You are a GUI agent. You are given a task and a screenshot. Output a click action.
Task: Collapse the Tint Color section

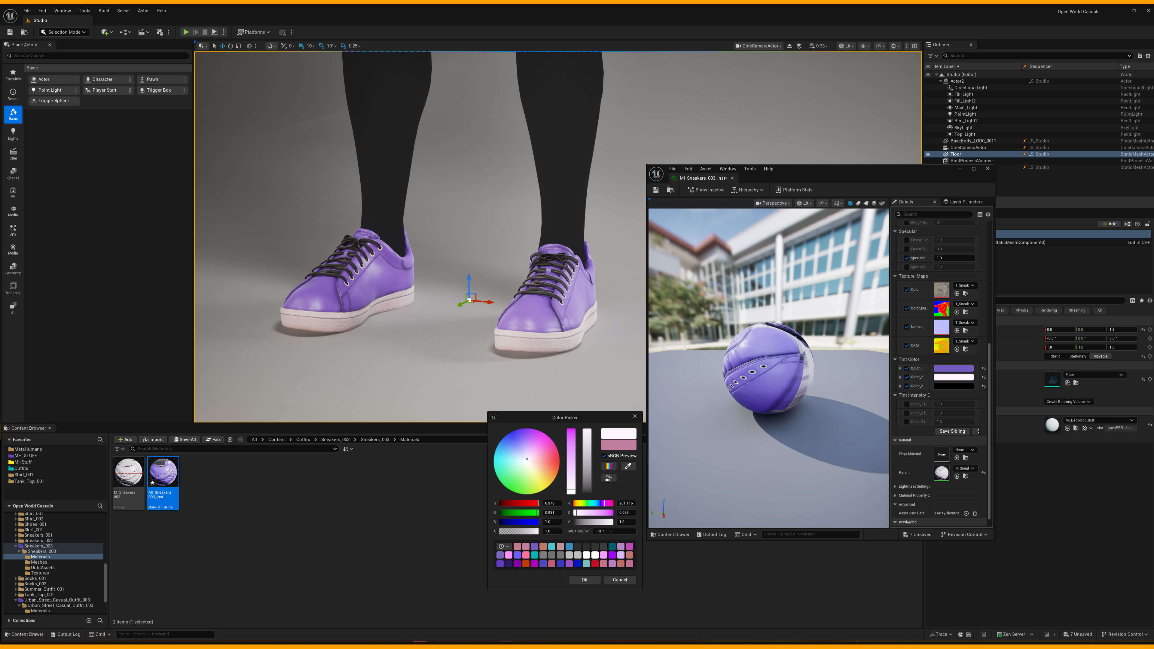click(896, 359)
